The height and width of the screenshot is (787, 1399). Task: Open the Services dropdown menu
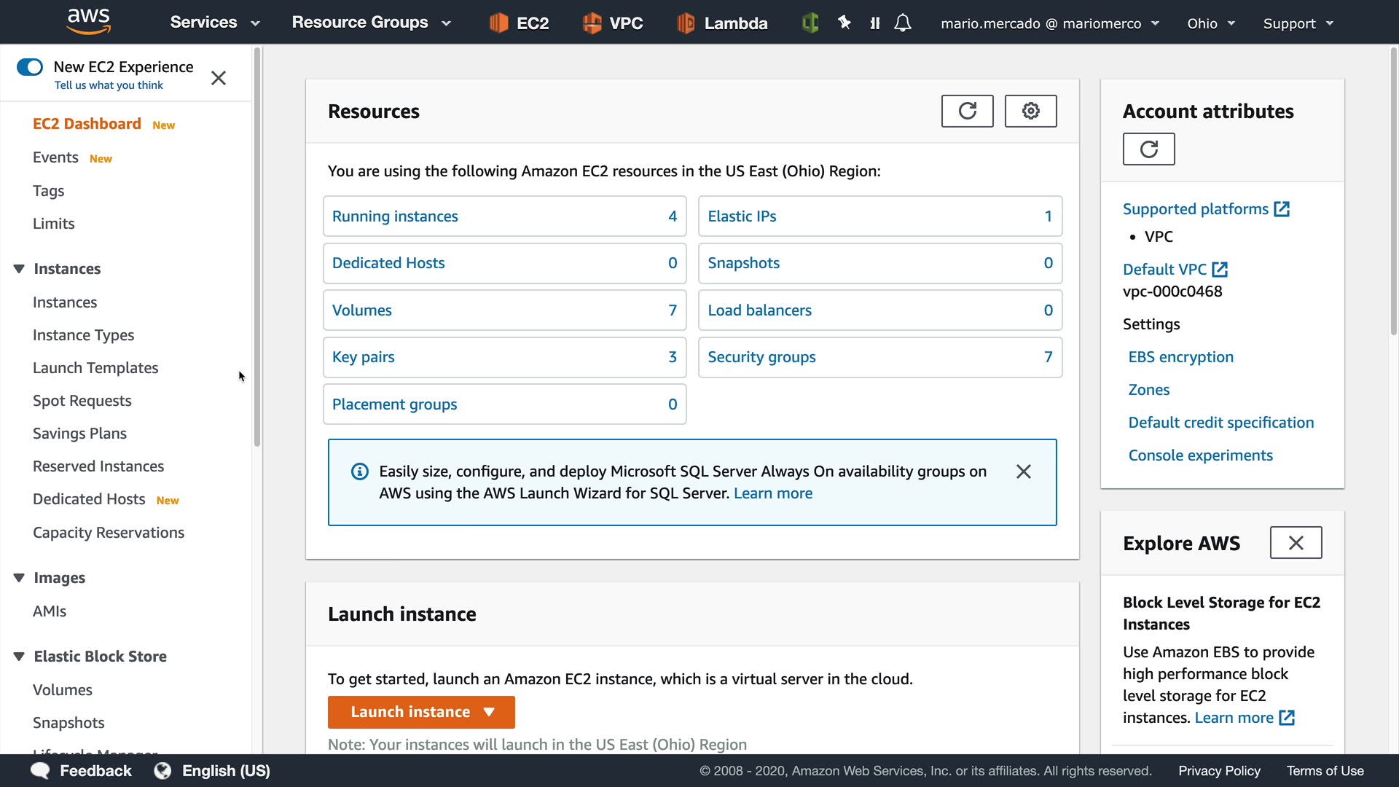coord(214,23)
